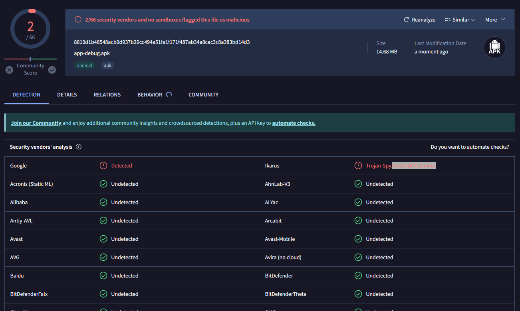Click the community score slider bar
Screen dimensions: 520x311
[30, 59]
